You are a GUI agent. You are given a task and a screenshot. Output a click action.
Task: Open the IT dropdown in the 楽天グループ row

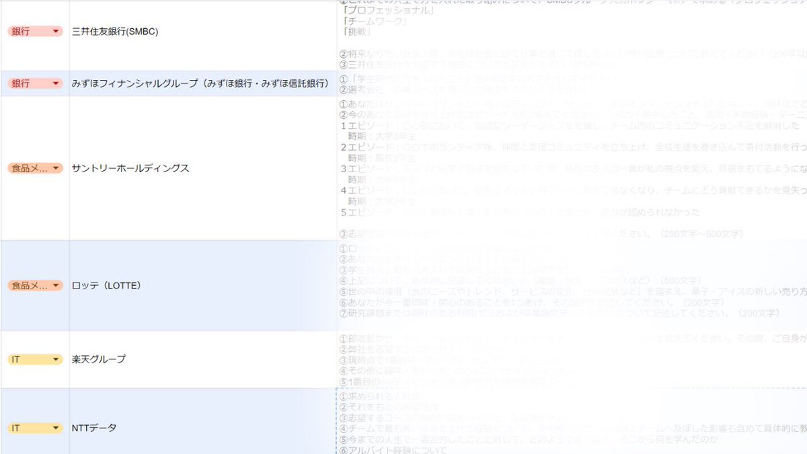pyautogui.click(x=35, y=359)
